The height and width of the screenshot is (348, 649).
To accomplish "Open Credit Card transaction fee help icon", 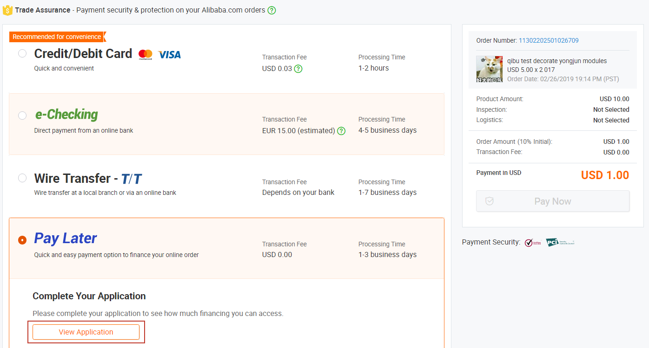I will (x=298, y=69).
